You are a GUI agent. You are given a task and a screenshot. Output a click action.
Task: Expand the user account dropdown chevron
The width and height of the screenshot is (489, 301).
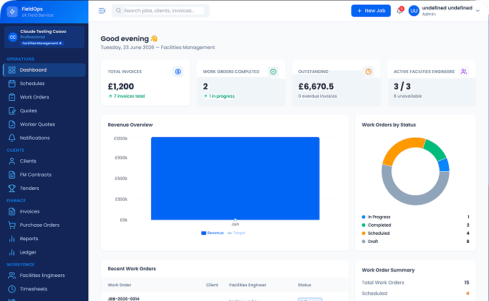coord(478,11)
